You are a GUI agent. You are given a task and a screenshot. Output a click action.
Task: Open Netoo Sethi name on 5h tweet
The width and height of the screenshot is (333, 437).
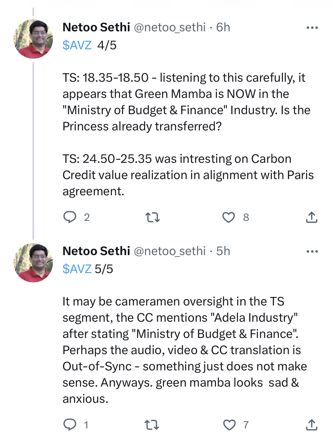(x=96, y=251)
